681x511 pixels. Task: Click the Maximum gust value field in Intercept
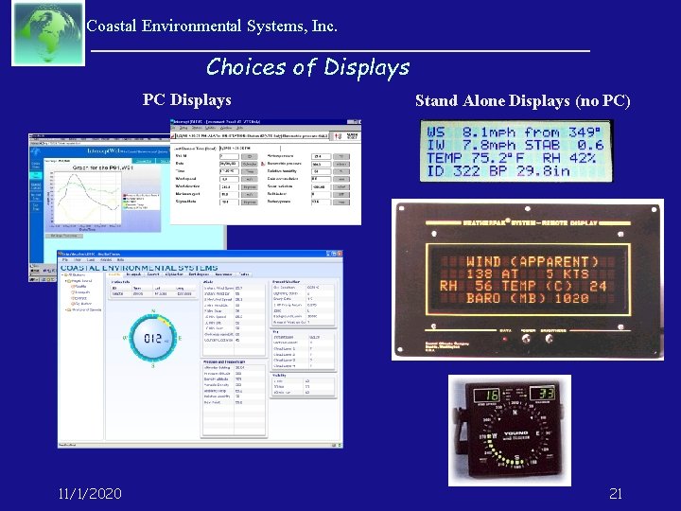(229, 194)
